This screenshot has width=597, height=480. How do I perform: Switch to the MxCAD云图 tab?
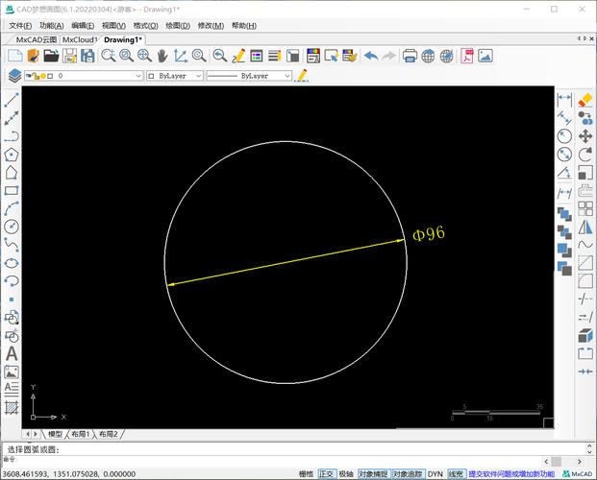36,39
